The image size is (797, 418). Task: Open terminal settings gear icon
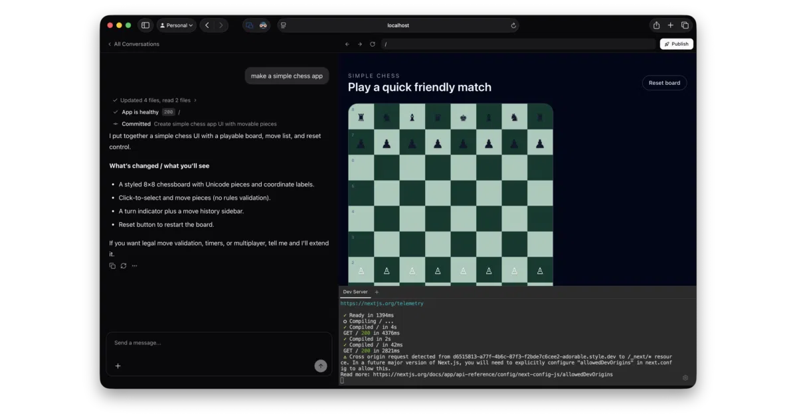point(685,378)
